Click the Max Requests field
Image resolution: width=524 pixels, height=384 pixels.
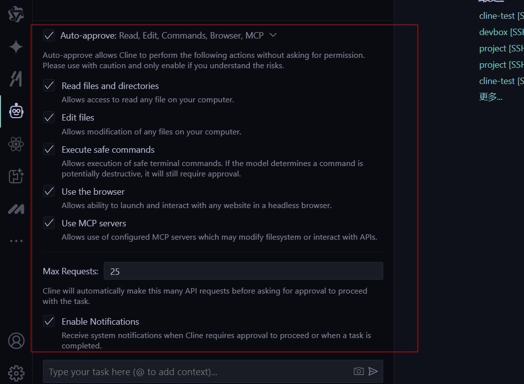tap(243, 271)
